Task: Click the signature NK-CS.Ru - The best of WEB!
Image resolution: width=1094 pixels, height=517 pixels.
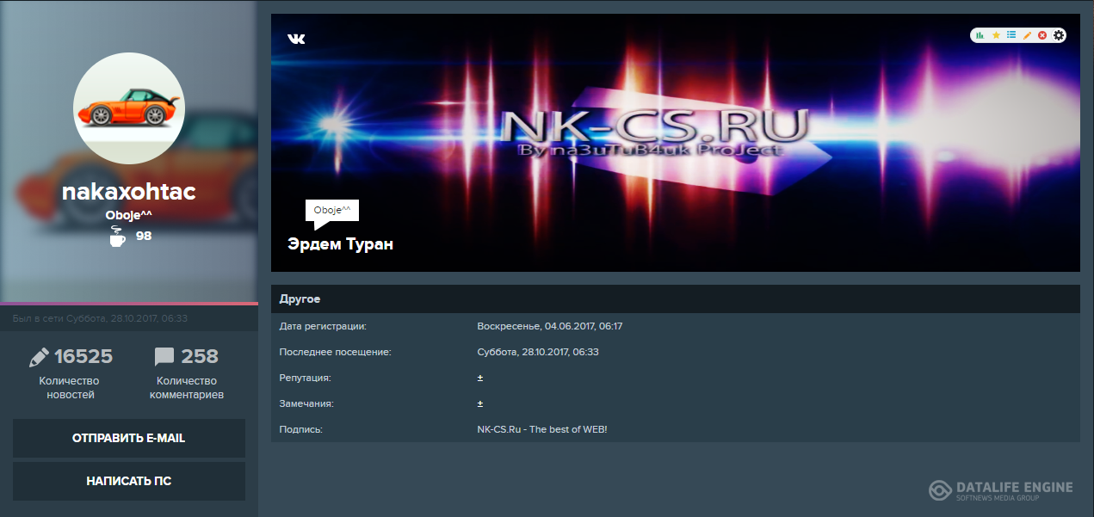Action: click(x=542, y=428)
